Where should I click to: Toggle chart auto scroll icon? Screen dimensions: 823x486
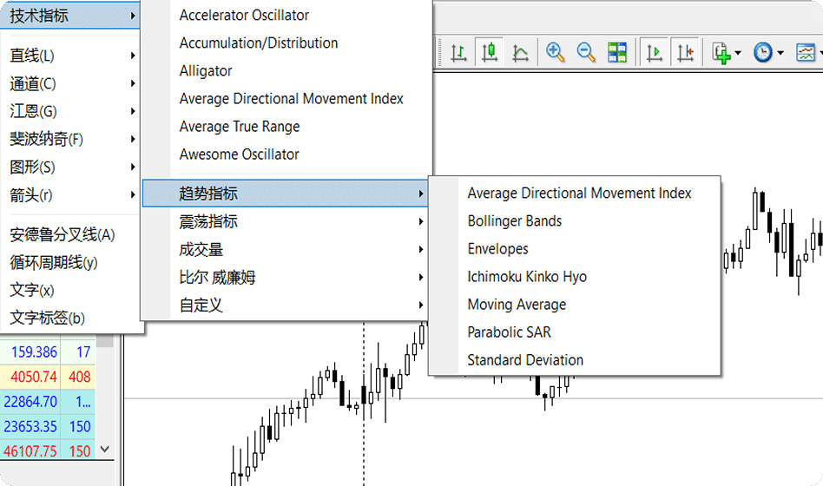click(x=655, y=53)
